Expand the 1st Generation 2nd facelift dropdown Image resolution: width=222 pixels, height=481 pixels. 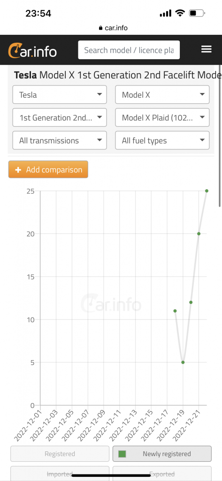click(60, 117)
